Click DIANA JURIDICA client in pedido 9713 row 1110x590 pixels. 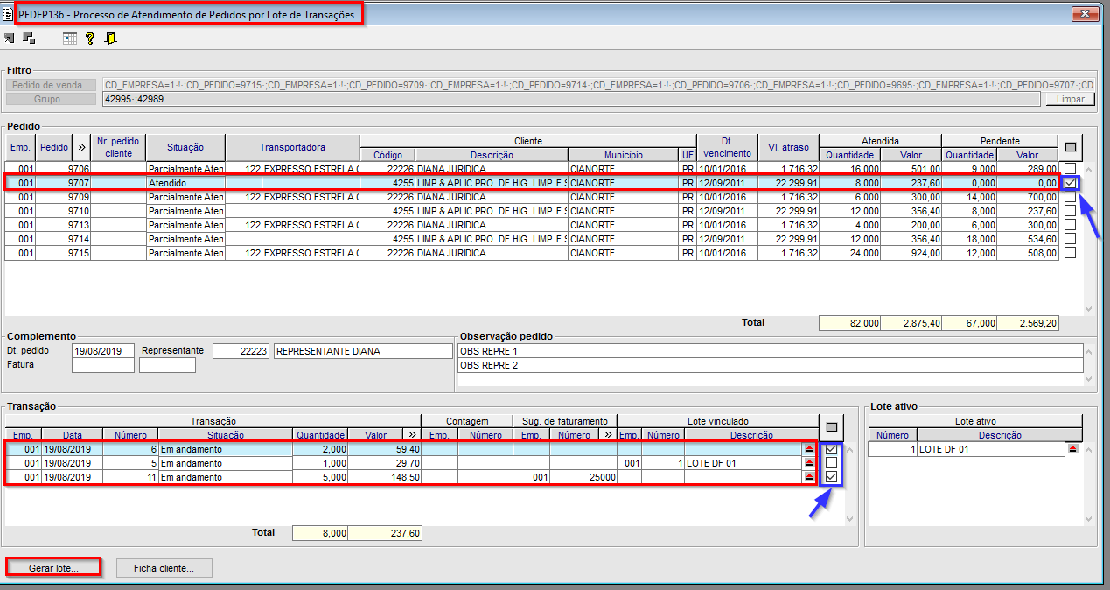tap(491, 225)
